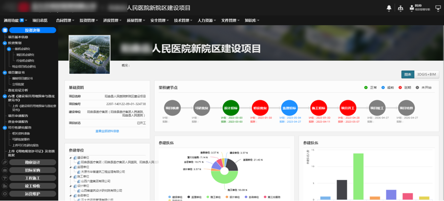Collapse 办理《建设项目用地预审与选址意见书》 node
Viewport: 444px width, 201px height.
[5, 96]
